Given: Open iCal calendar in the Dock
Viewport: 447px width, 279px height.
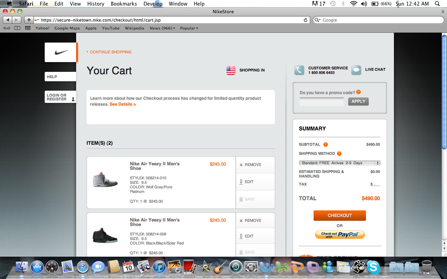Looking at the screenshot, I should pos(129,267).
